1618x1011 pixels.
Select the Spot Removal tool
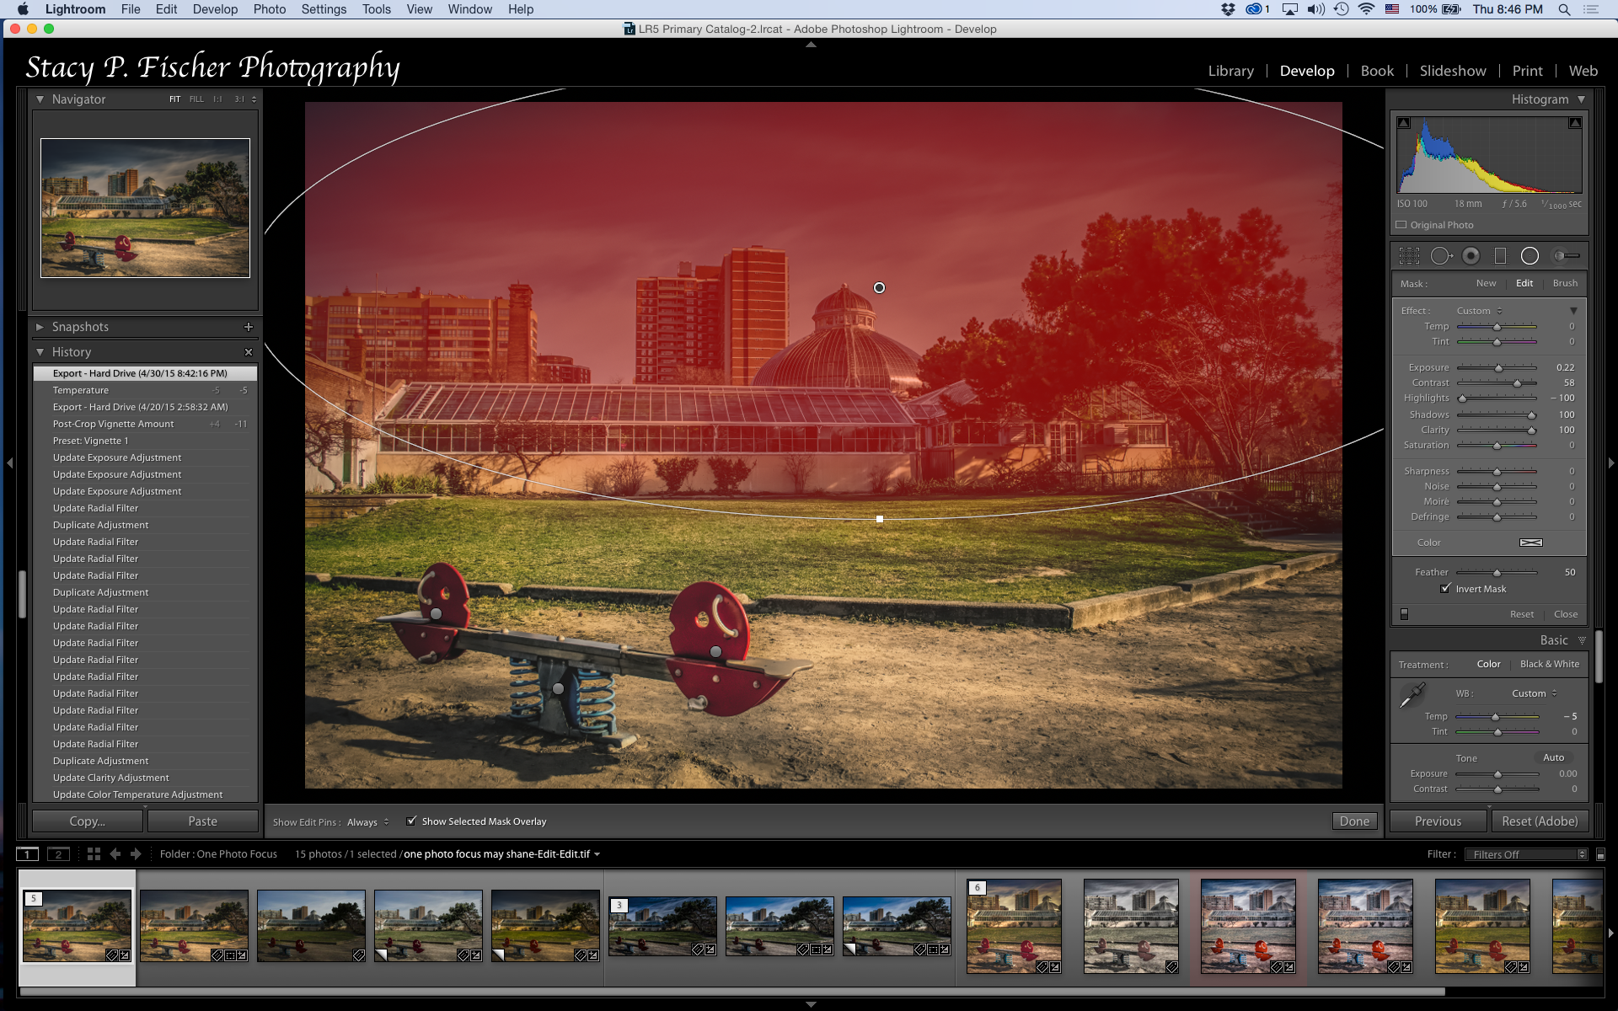[1440, 256]
